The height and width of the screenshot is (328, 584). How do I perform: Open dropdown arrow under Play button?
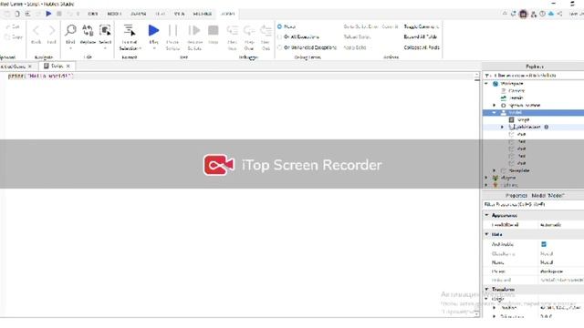tap(154, 48)
